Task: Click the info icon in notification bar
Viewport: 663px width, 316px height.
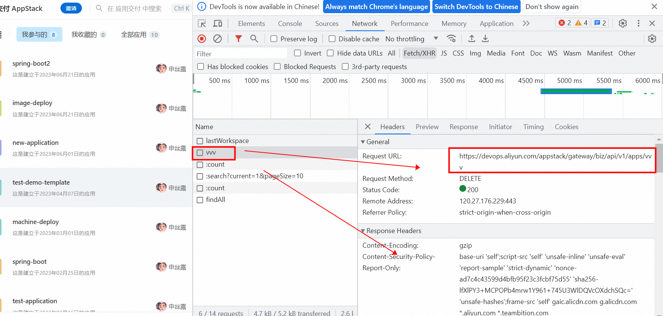Action: pyautogui.click(x=202, y=6)
